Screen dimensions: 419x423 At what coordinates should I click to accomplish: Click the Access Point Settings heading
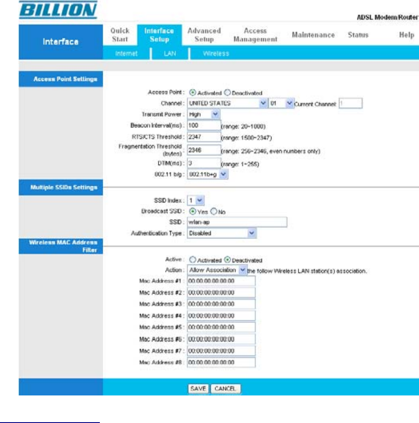tap(65, 79)
